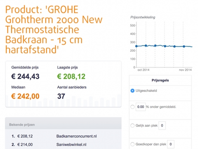Click the lowest price € 208,12 value
Image resolution: width=198 pixels, height=149 pixels.
point(71,77)
